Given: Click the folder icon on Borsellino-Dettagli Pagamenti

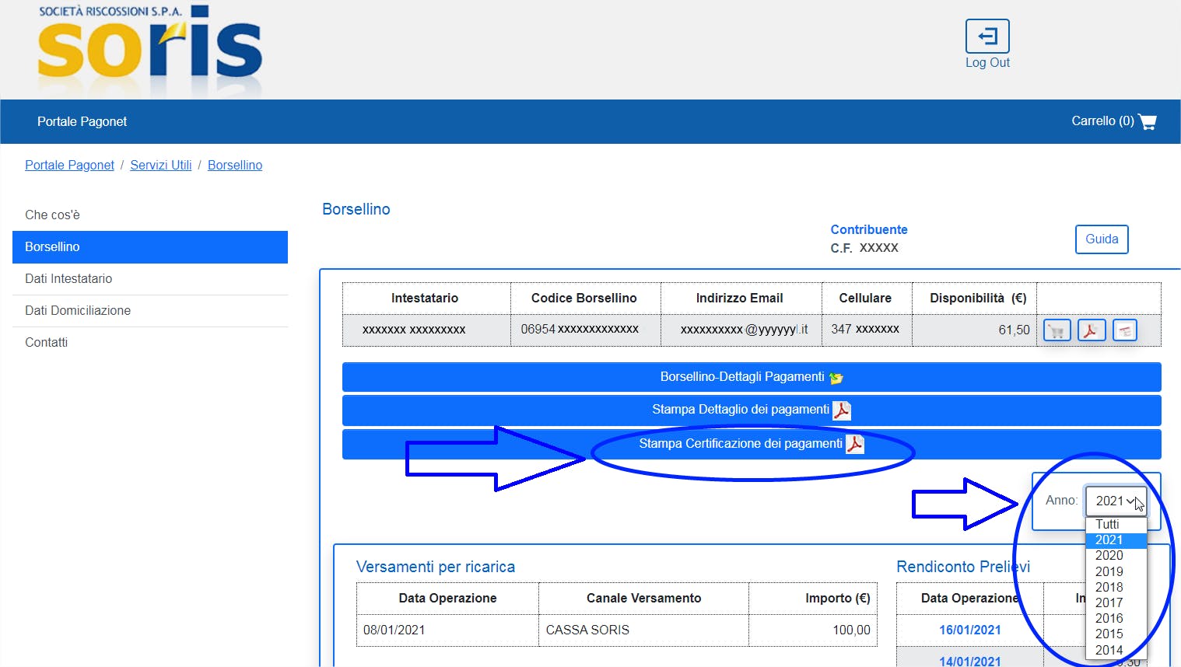Looking at the screenshot, I should pyautogui.click(x=836, y=378).
